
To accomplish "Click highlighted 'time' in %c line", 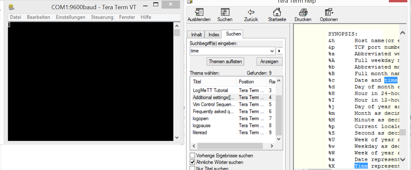I will click(x=391, y=80).
